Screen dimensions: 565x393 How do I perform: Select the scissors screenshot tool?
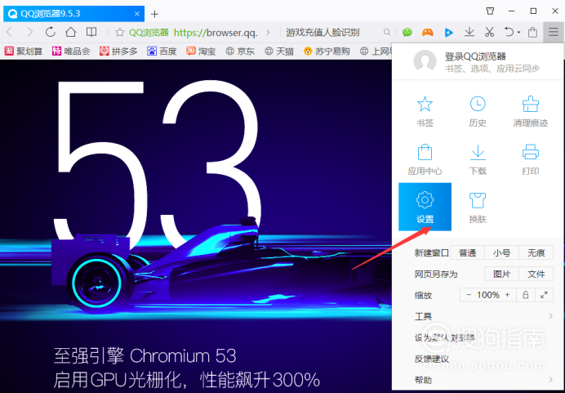click(x=489, y=33)
